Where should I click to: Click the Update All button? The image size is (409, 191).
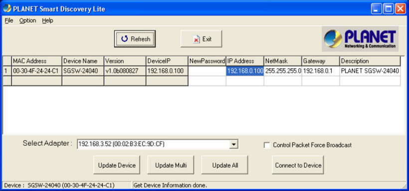[x=225, y=165]
